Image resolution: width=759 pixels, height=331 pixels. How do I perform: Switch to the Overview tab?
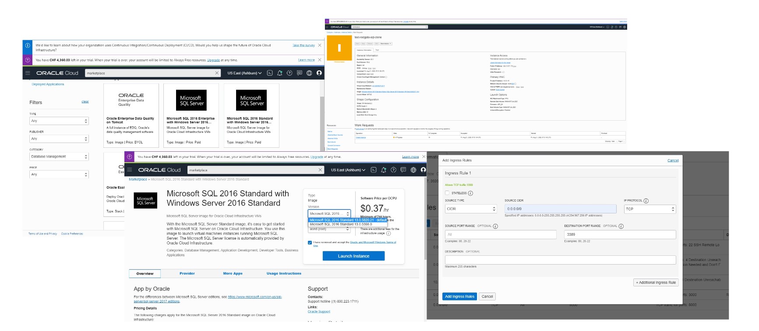pos(145,274)
